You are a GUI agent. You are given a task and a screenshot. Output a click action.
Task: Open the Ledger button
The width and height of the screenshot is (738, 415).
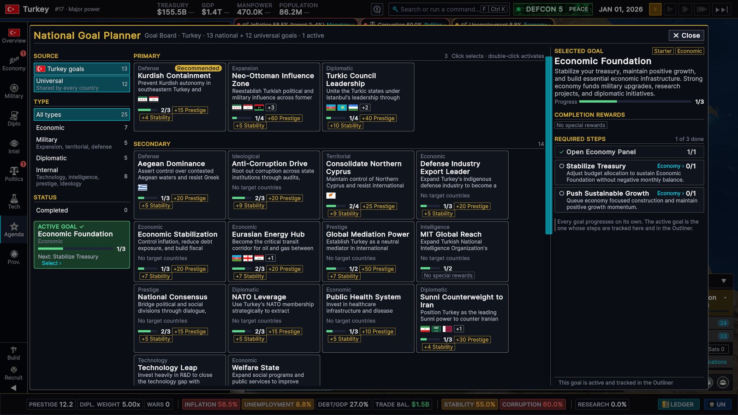678,404
